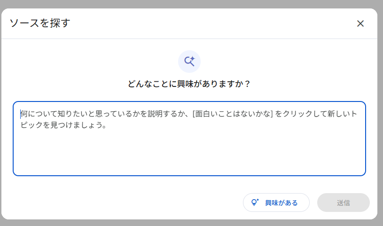This screenshot has height=226, width=383.
Task: Click the greyed-out 送信 button
Action: click(343, 203)
